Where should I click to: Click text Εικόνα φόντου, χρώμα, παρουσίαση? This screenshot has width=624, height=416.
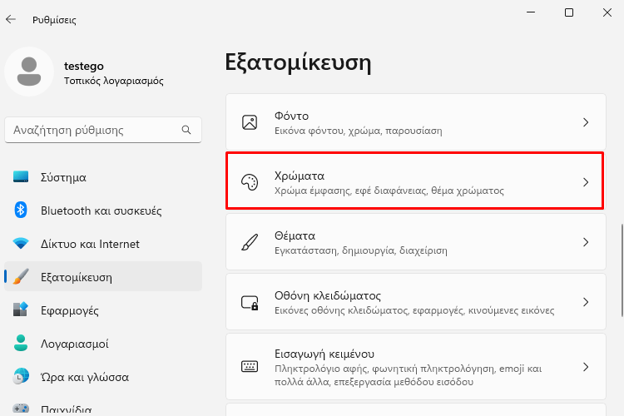coord(358,131)
